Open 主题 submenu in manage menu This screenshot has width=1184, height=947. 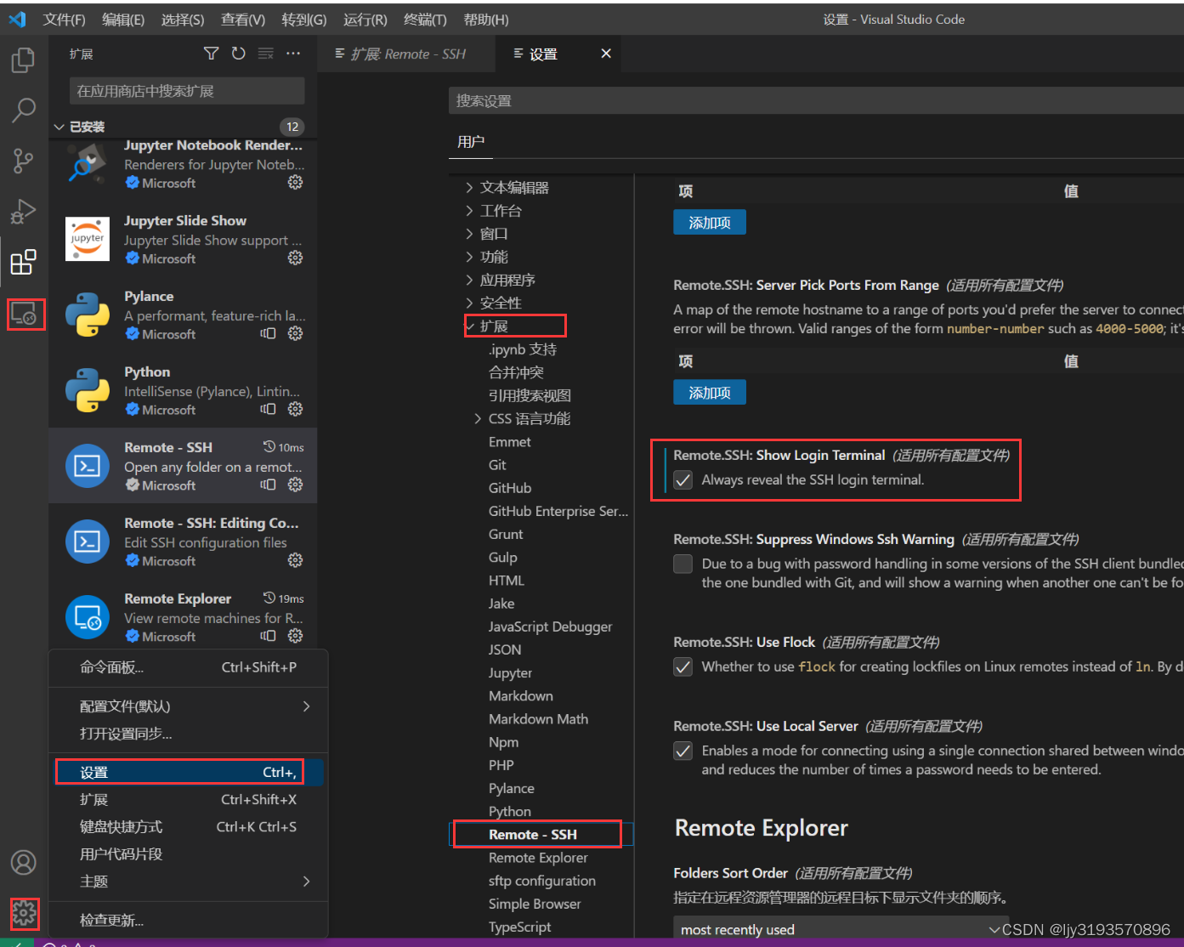click(189, 882)
